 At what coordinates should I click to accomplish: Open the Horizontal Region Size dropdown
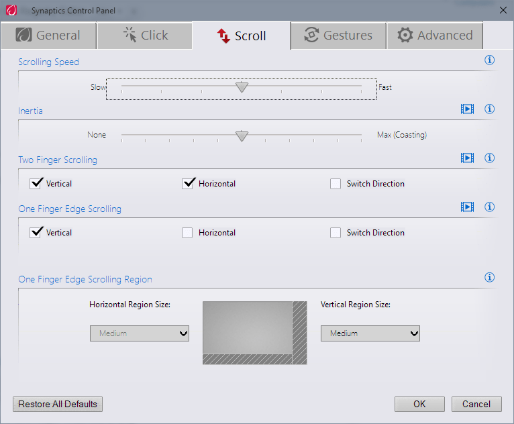(140, 333)
